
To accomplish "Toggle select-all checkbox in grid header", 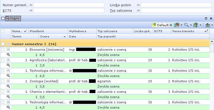I will 3,31.
